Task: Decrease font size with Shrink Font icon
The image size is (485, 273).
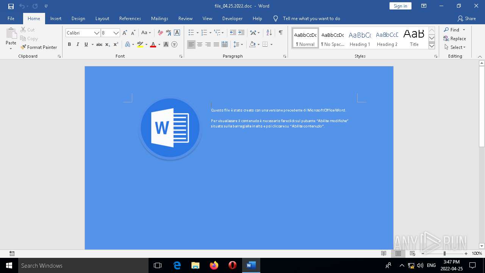Action: (x=133, y=33)
